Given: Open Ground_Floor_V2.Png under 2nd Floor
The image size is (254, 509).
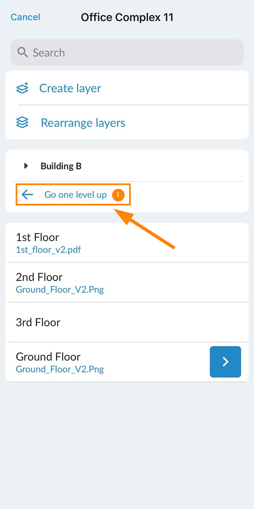Looking at the screenshot, I should tap(60, 290).
